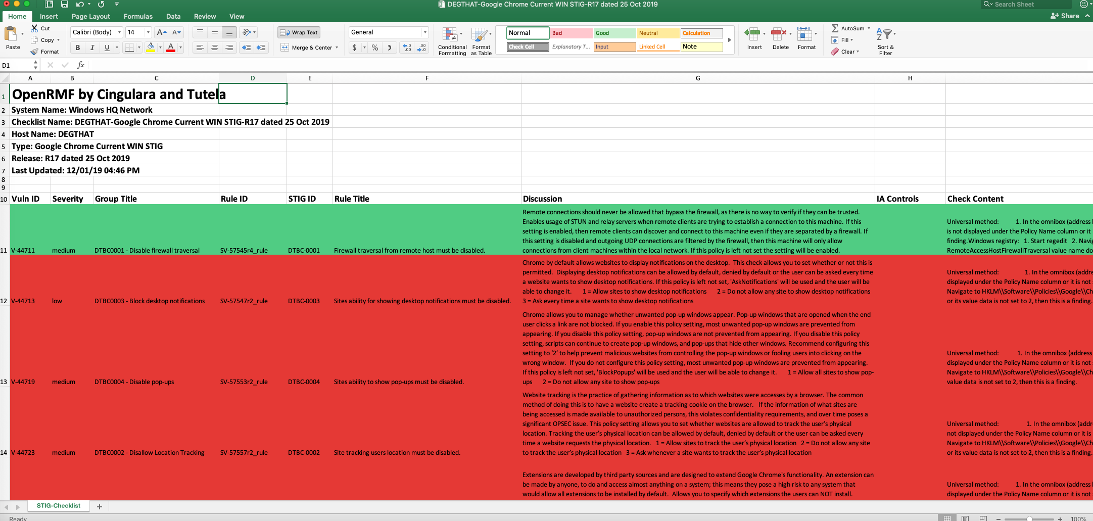Decrease indent icon

pos(247,48)
